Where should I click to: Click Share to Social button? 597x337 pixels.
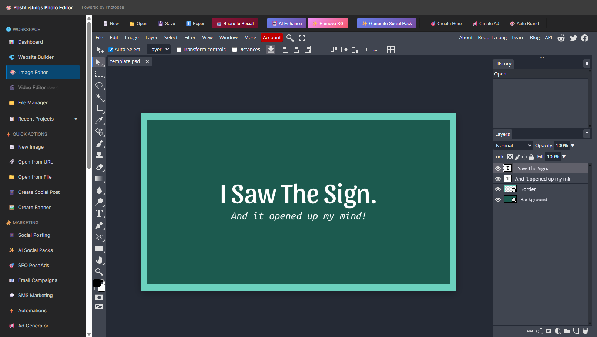(235, 24)
